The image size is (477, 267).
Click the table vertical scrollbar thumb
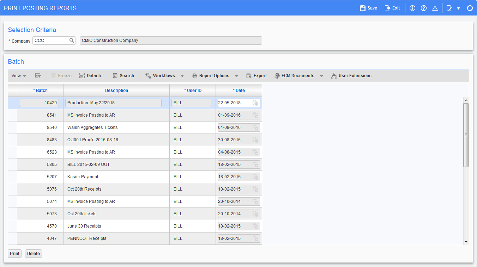(x=466, y=135)
